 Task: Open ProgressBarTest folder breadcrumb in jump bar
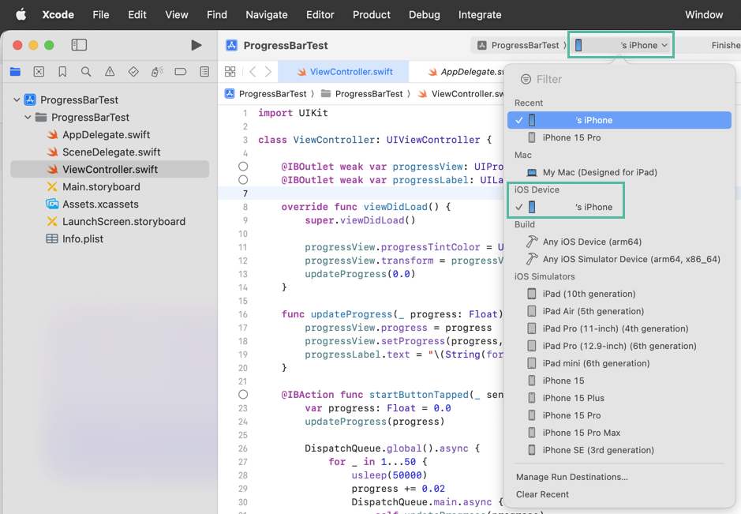pyautogui.click(x=362, y=94)
